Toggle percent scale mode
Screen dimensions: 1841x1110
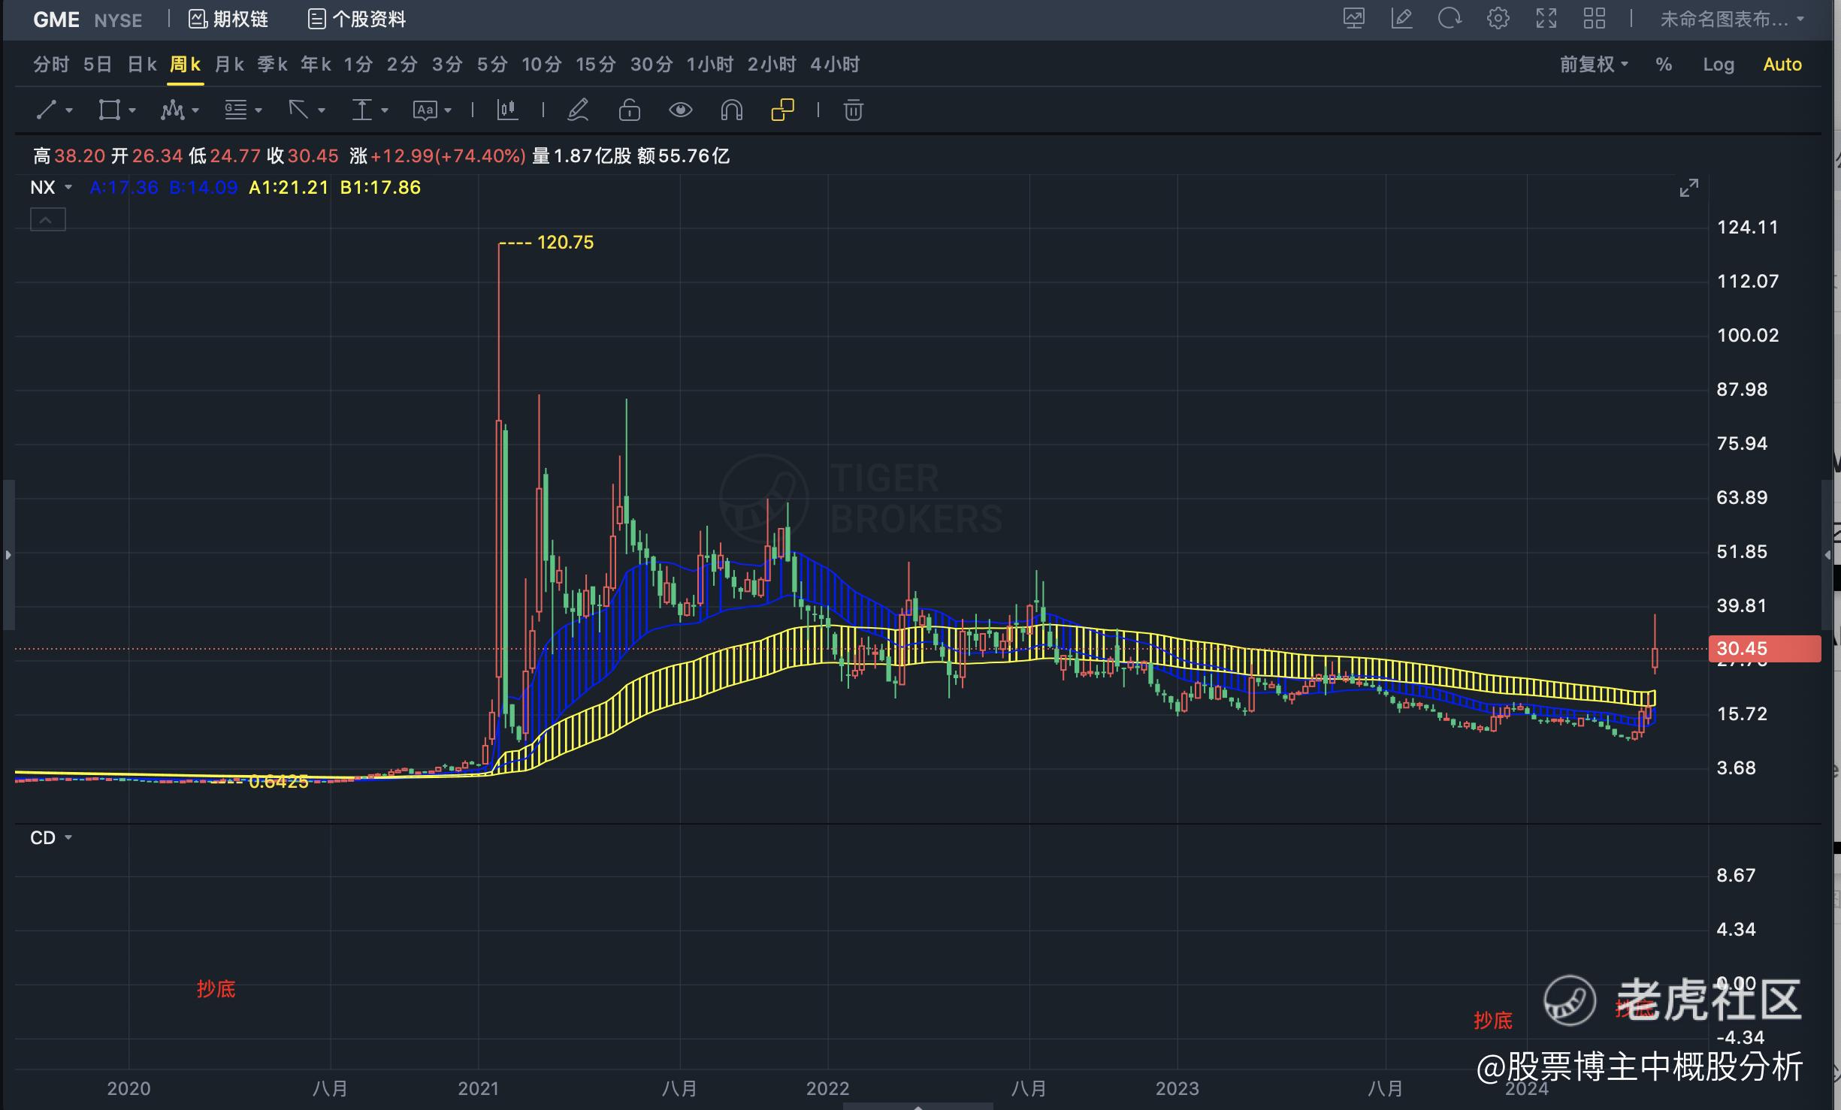point(1664,65)
